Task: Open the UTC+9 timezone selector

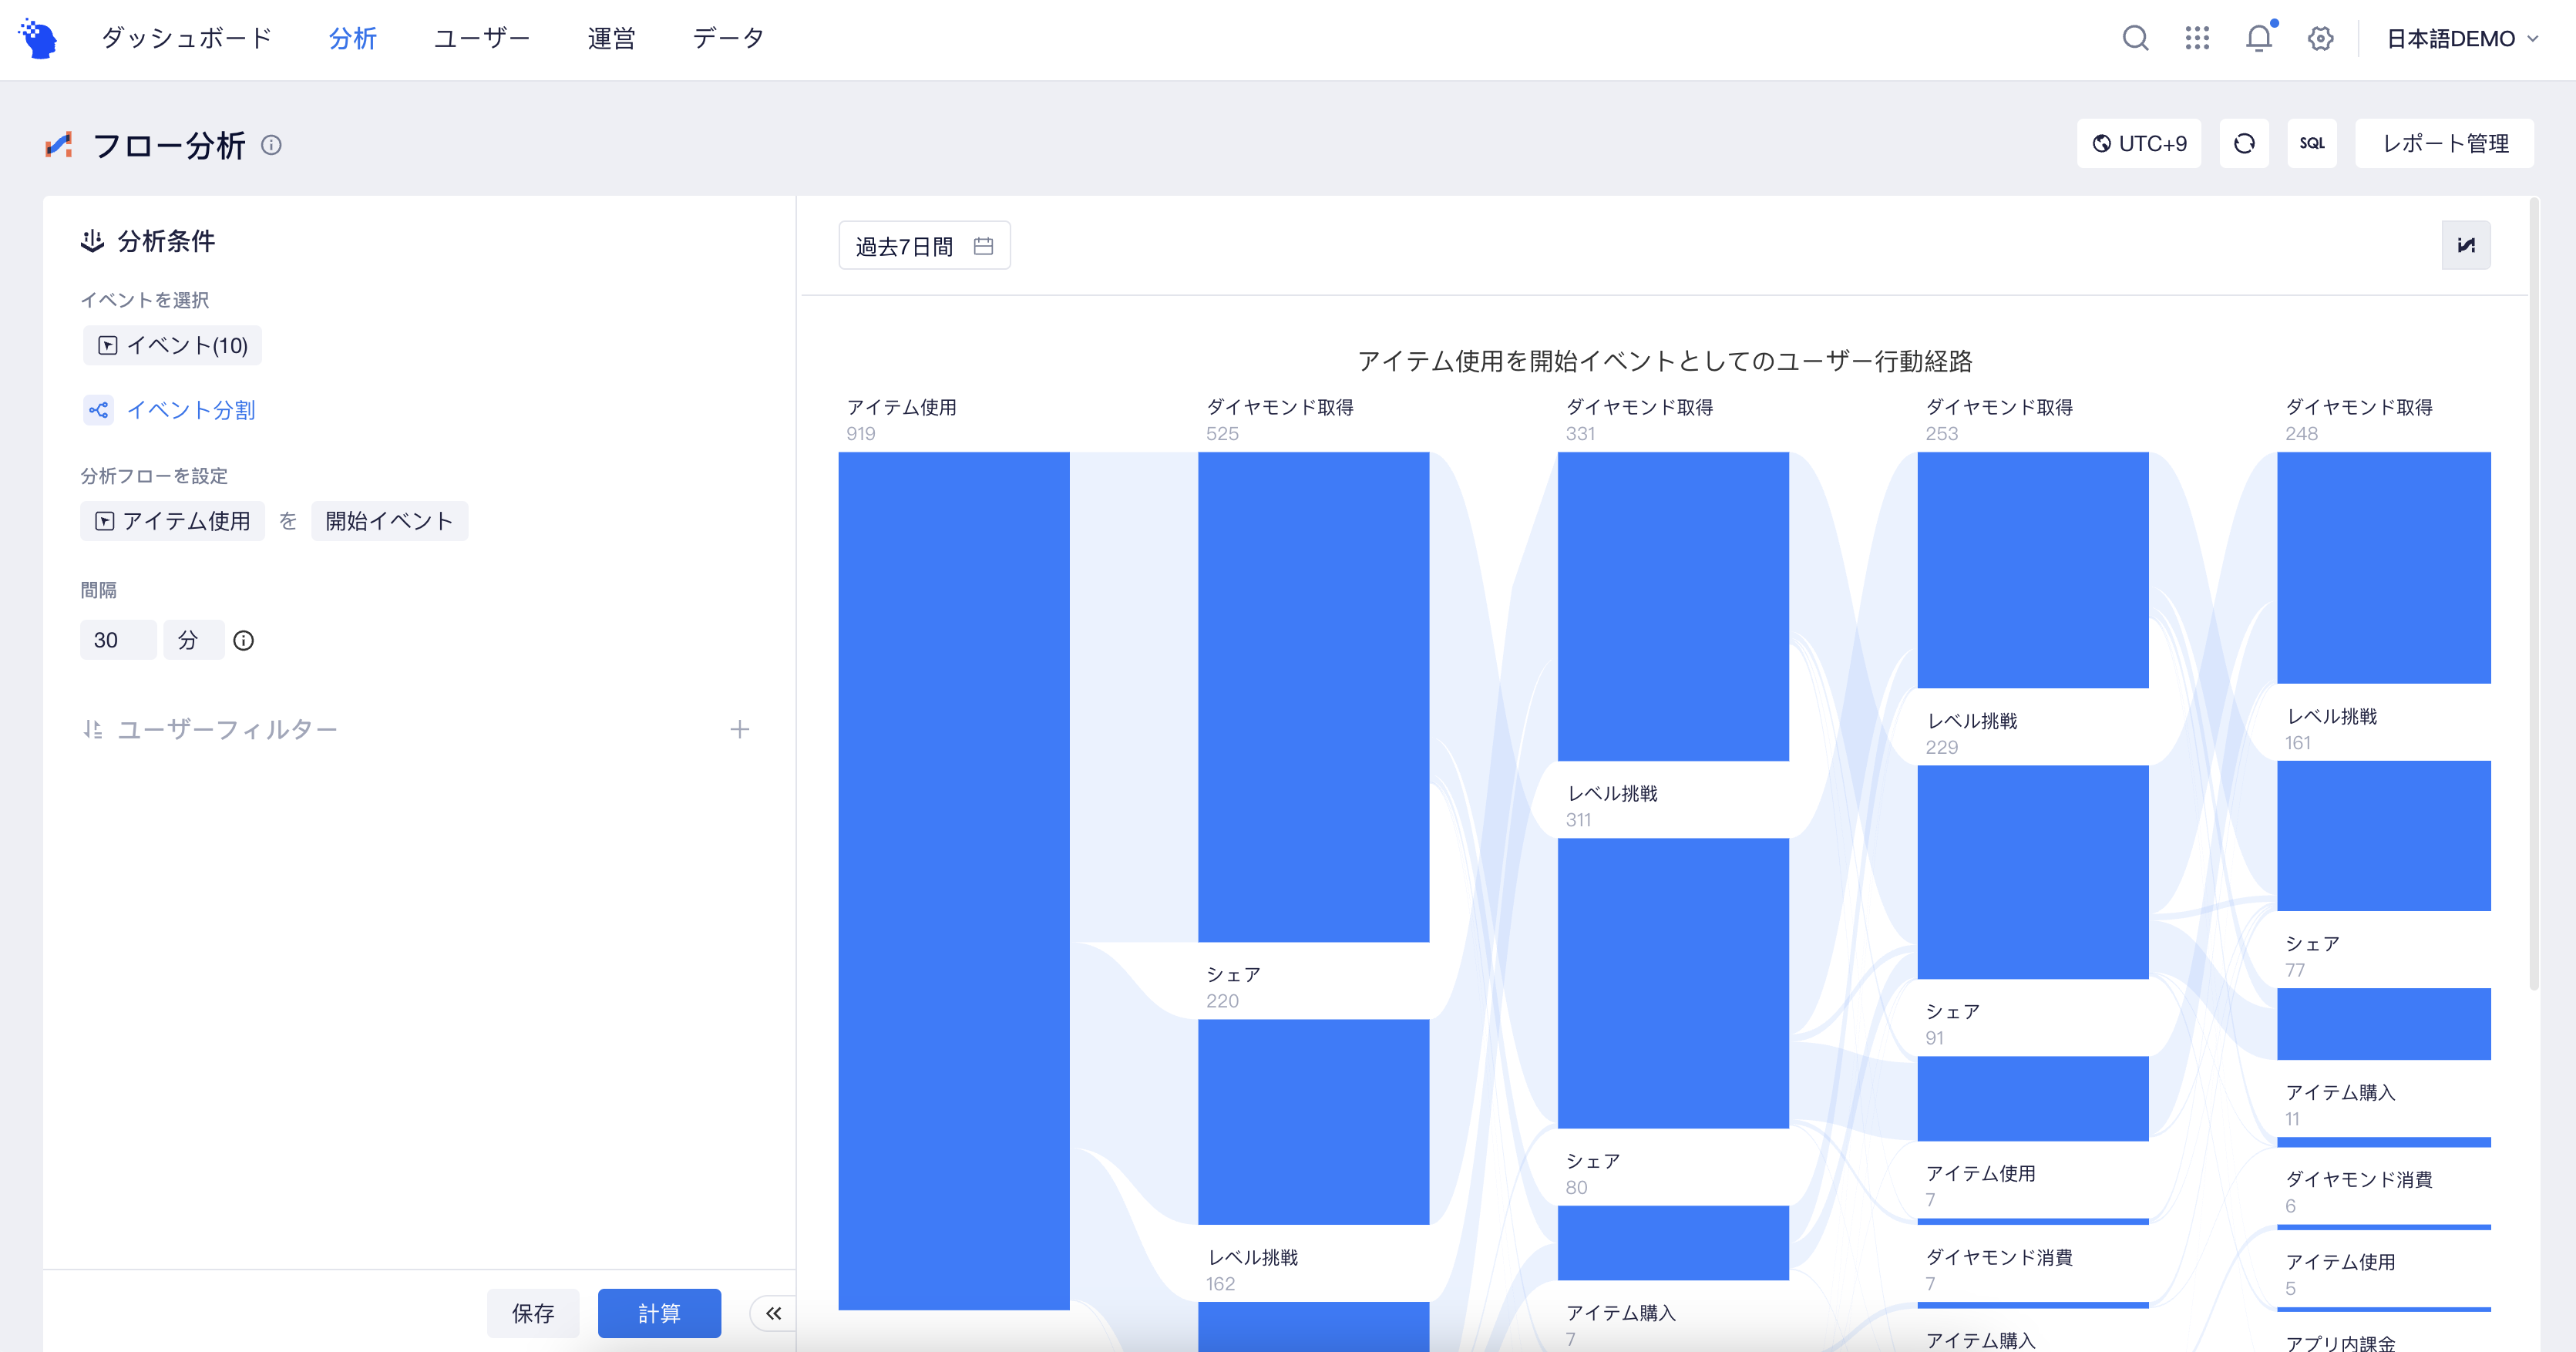Action: [2139, 143]
